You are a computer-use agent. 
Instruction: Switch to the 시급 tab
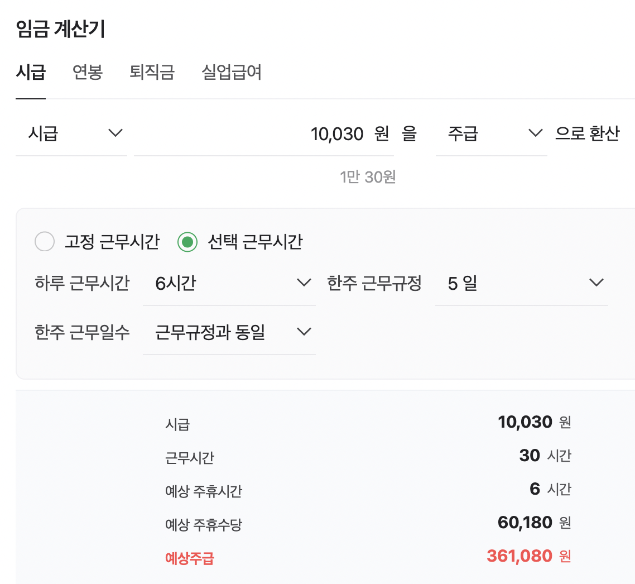coord(31,73)
